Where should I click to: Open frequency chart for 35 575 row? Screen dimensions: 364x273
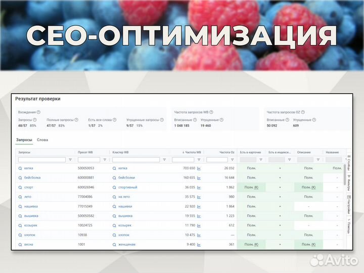tap(199, 197)
